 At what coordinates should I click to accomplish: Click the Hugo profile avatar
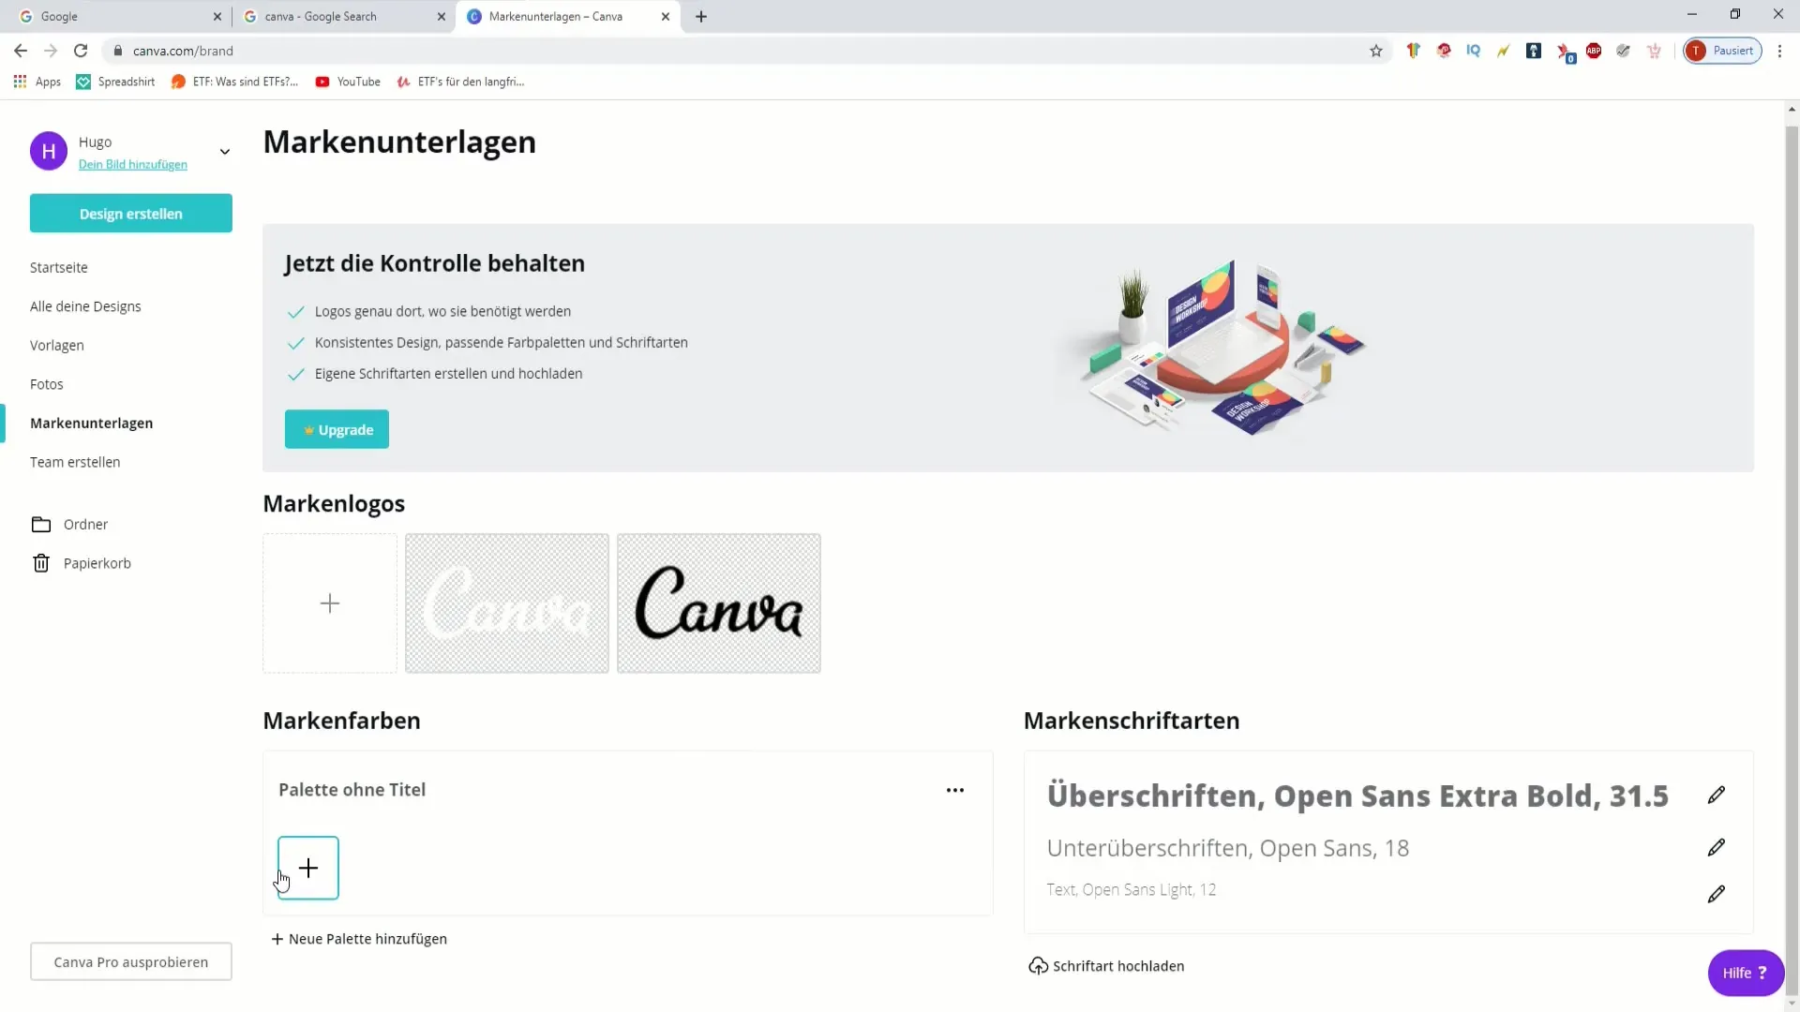49,152
